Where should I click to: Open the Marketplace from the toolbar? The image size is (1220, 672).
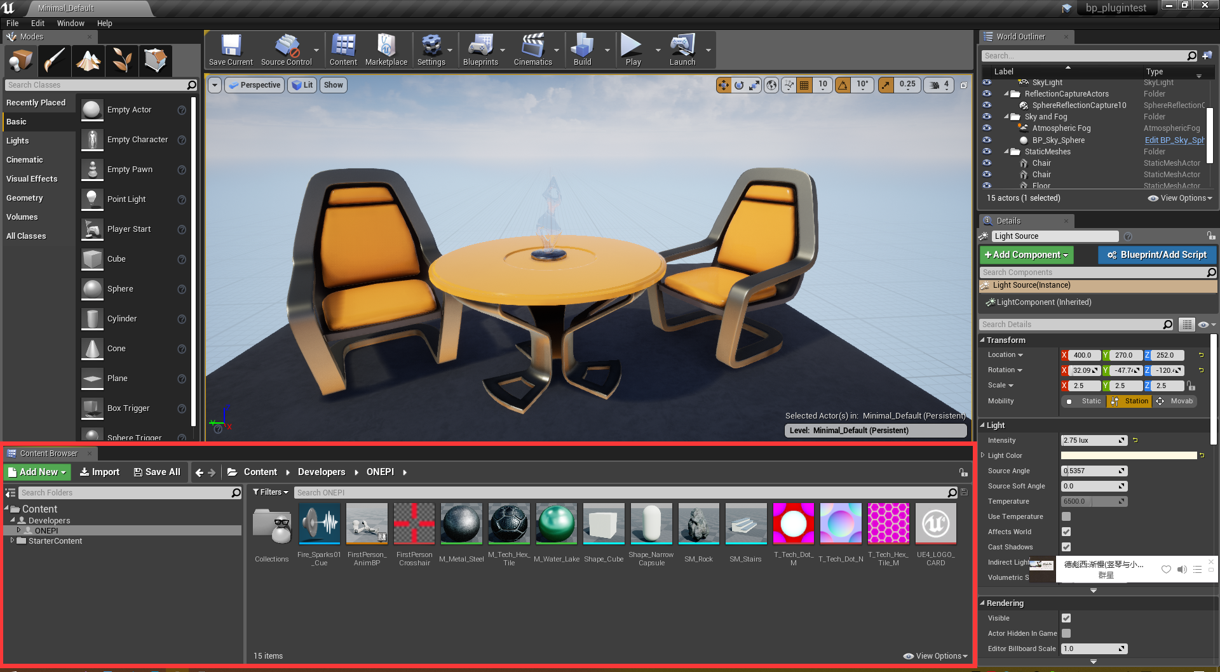coord(386,50)
